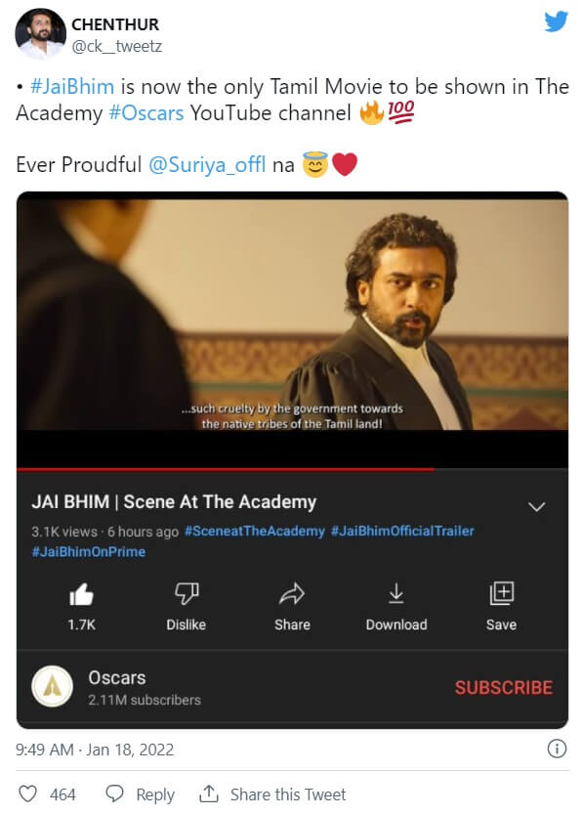Like the tweet with heart icon
Viewport: 583px width, 815px height.
[27, 794]
